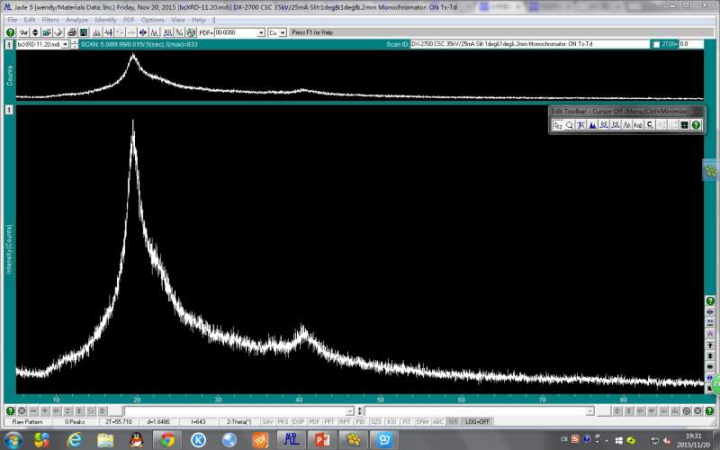Open PowerPoint from the taskbar

click(322, 440)
